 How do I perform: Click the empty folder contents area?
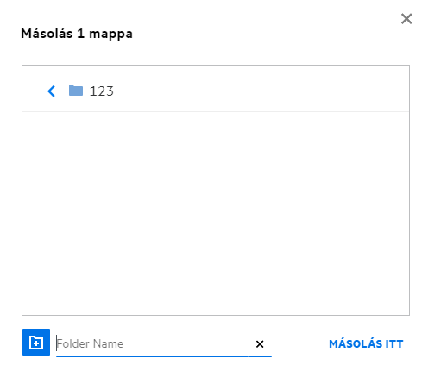(216, 213)
